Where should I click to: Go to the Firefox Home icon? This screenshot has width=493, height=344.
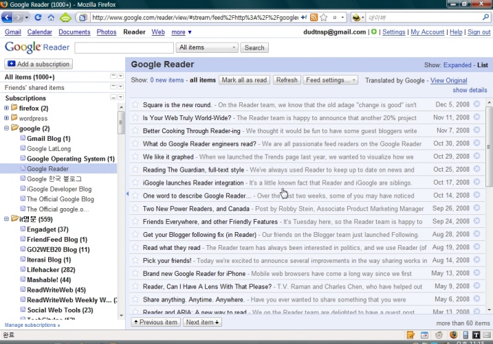pos(51,18)
